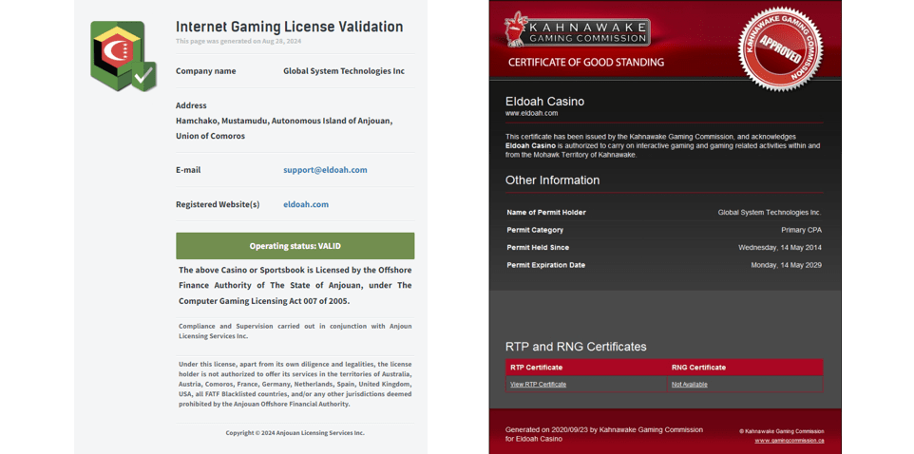This screenshot has width=914, height=454.
Task: Click the red APPROVED seal stamp
Action: point(781,50)
